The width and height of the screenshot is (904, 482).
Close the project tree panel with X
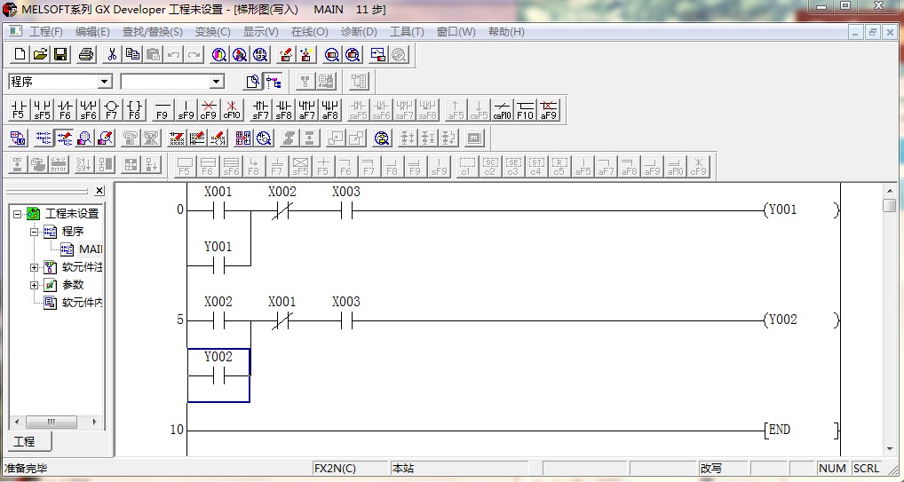tap(99, 191)
